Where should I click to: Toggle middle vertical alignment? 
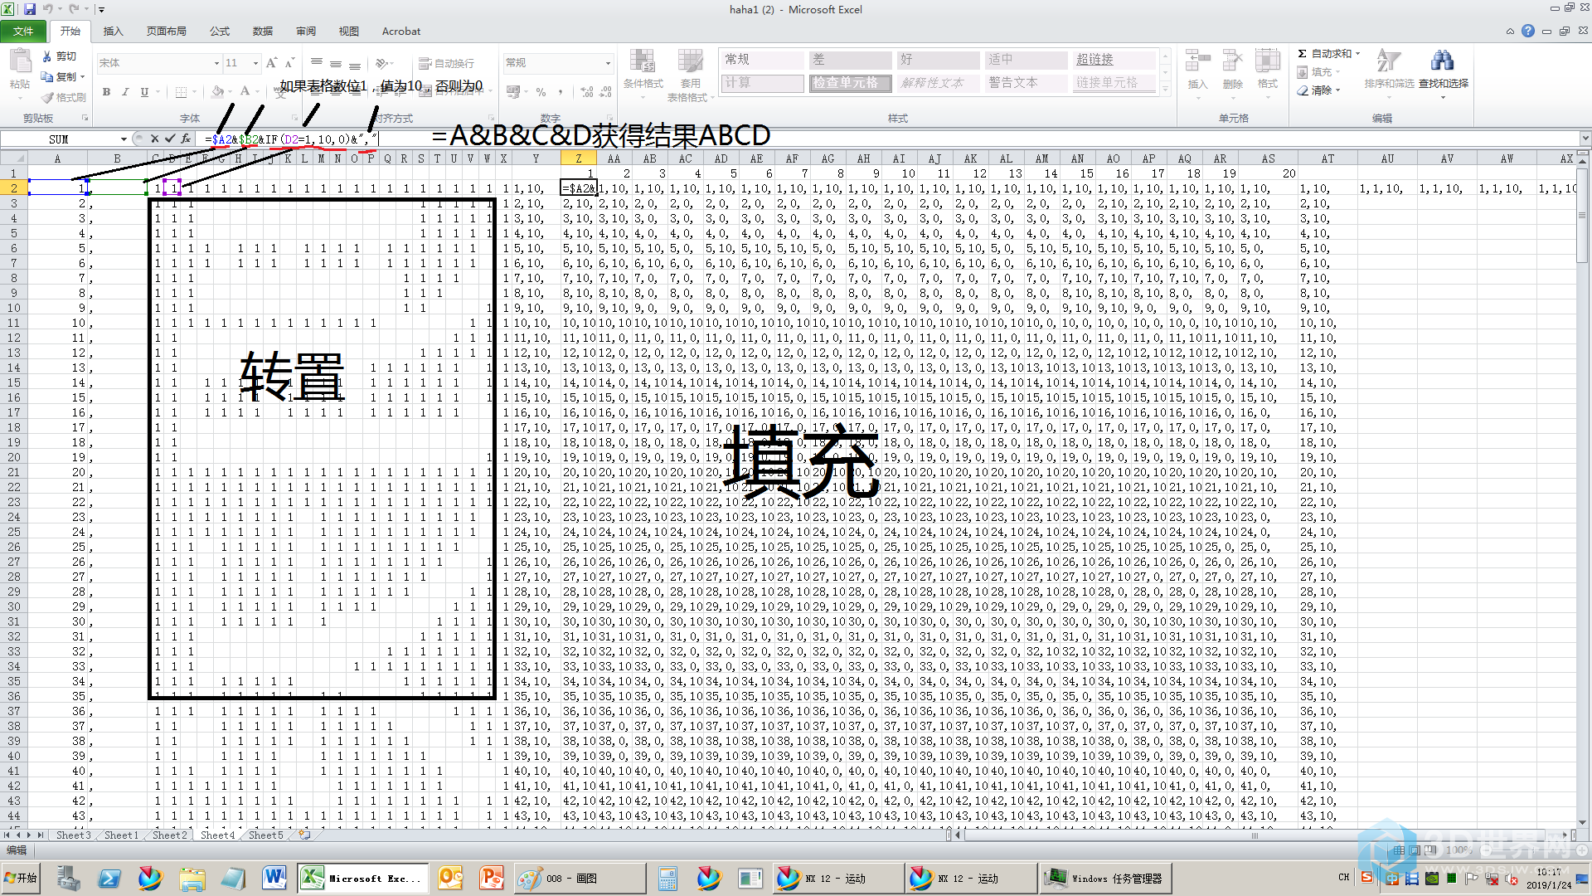tap(336, 63)
